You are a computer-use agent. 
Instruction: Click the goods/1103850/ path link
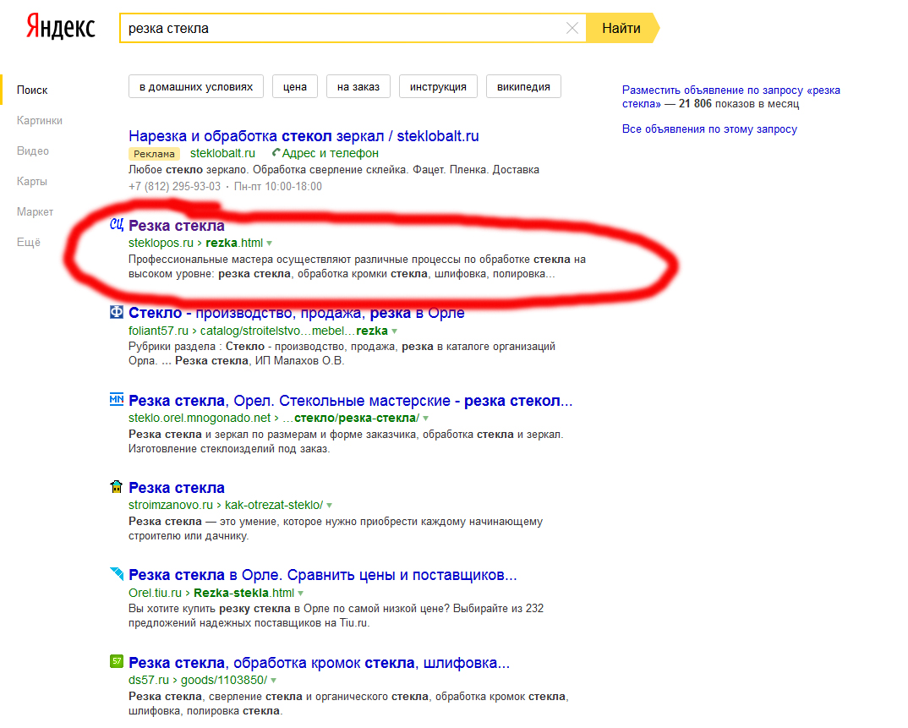[x=224, y=680]
